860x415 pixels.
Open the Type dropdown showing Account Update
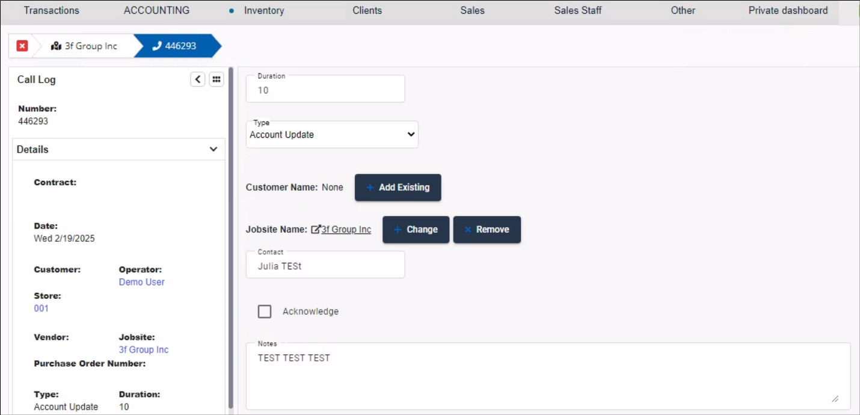[x=332, y=135]
